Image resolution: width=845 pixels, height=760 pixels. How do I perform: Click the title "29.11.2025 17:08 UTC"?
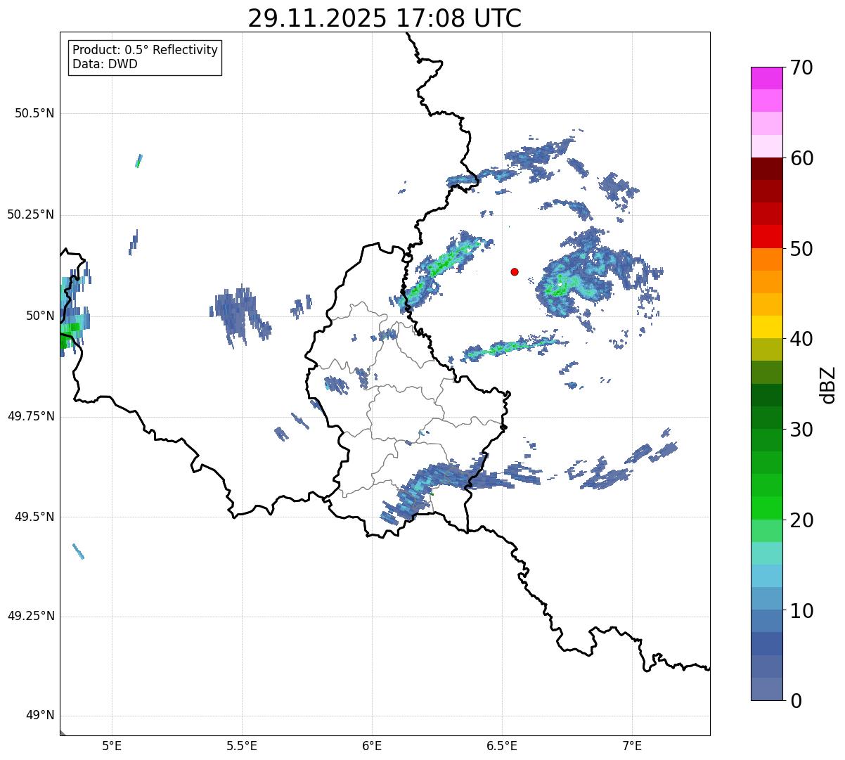point(385,18)
